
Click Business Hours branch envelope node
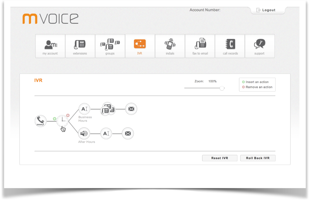coord(131,109)
